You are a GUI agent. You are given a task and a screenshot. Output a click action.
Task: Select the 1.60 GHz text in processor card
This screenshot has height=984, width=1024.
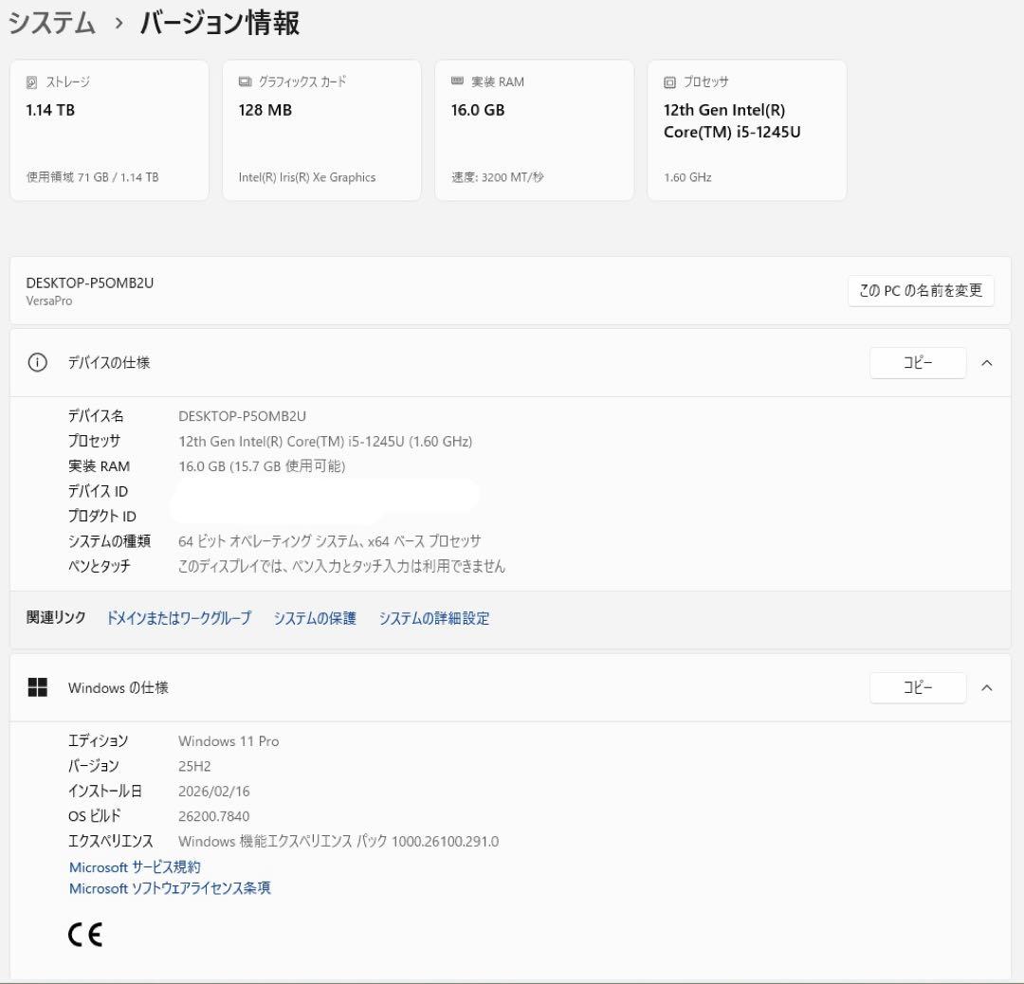pos(687,177)
